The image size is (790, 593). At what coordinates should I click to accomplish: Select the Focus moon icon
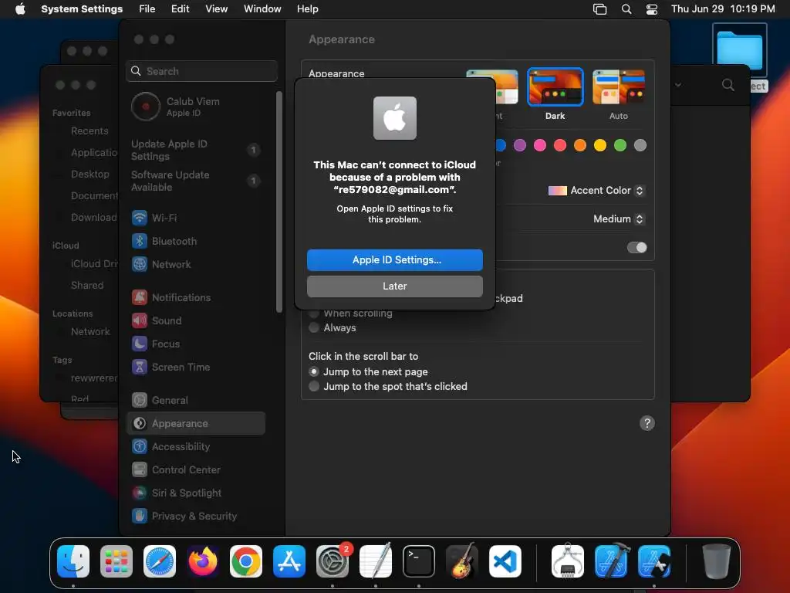pos(140,344)
